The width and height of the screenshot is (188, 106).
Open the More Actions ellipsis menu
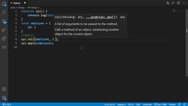184,3
